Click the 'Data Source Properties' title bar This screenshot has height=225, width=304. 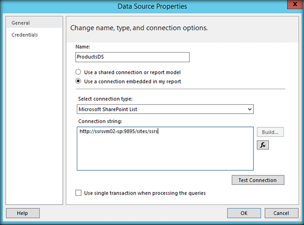[x=151, y=6]
